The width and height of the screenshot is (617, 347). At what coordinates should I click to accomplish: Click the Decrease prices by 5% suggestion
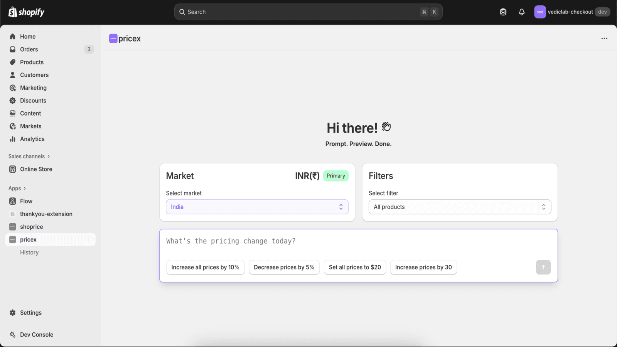[284, 267]
